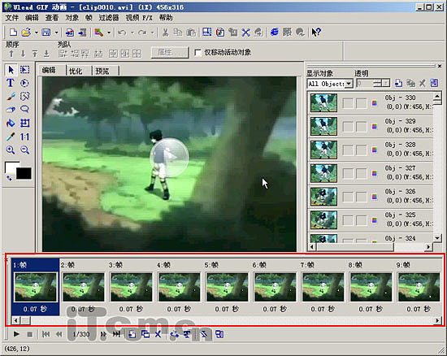Select the lasso selection tool
This screenshot has width=447, height=356.
[25, 110]
